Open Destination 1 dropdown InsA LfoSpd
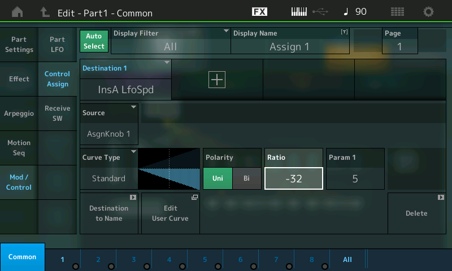The width and height of the screenshot is (452, 271). pyautogui.click(x=125, y=80)
